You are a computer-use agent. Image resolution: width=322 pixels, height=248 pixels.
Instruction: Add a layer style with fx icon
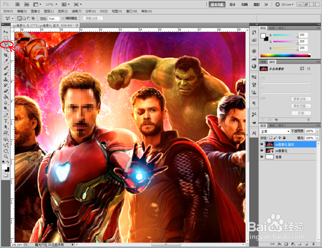click(279, 244)
